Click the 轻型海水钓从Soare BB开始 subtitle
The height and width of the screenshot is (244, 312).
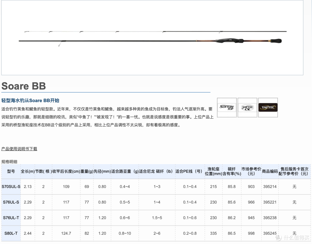[30, 101]
